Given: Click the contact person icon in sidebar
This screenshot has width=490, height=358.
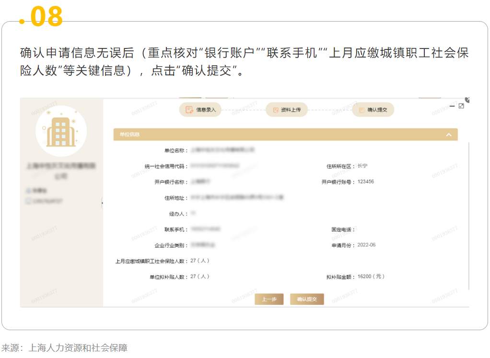Looking at the screenshot, I should tap(28, 191).
